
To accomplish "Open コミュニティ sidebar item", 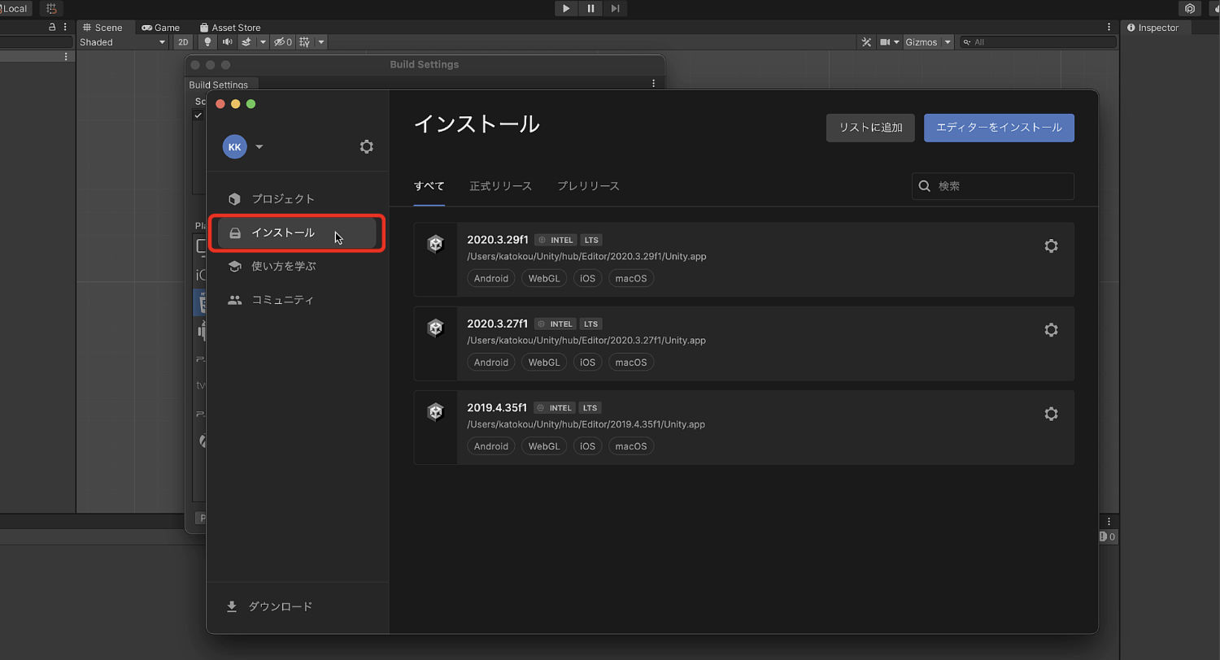I will (x=297, y=300).
